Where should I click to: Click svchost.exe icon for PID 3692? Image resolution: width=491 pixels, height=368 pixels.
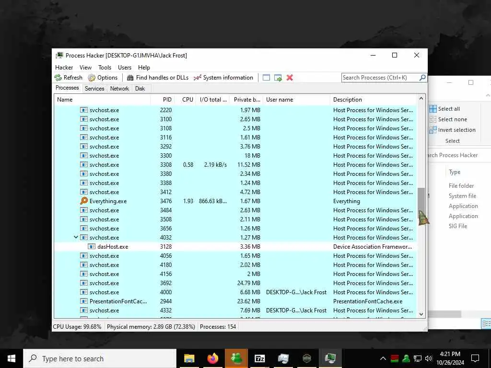tap(83, 283)
